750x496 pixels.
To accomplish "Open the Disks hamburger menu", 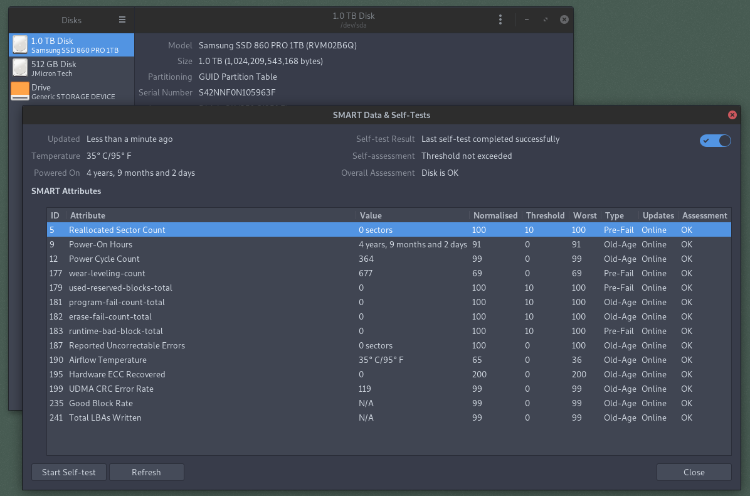I will coord(122,19).
